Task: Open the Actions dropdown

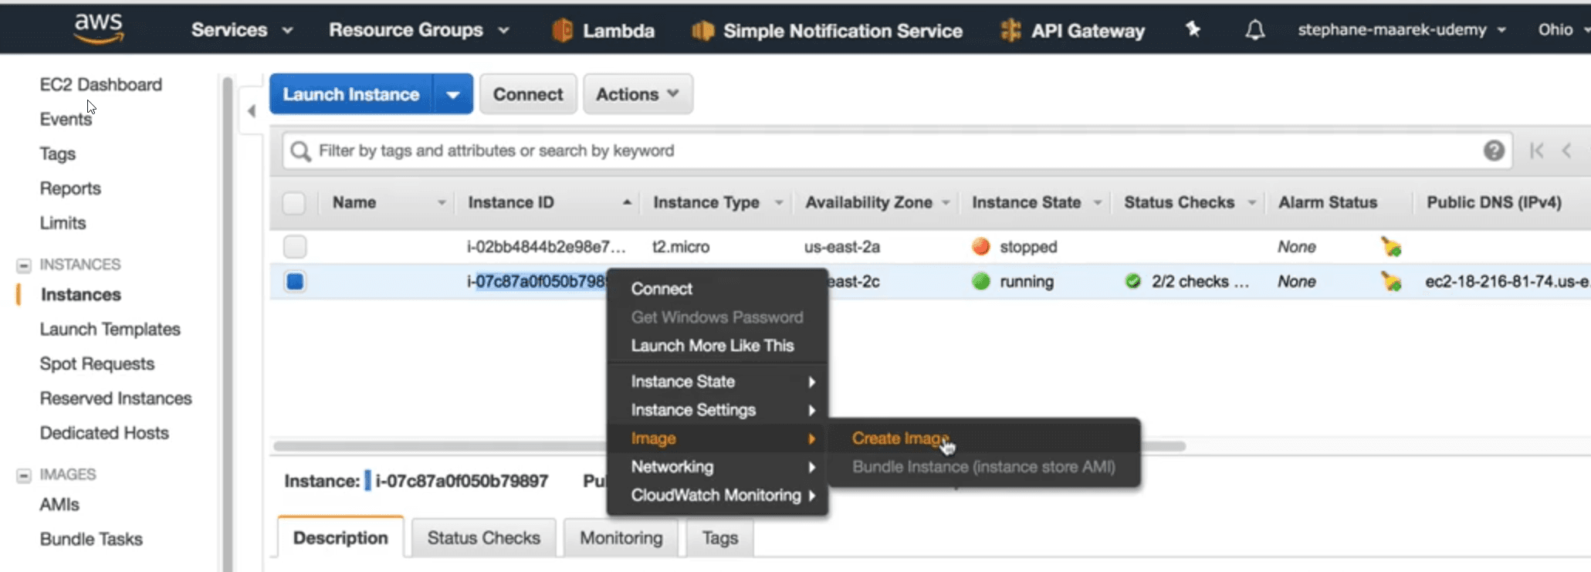Action: pos(637,94)
